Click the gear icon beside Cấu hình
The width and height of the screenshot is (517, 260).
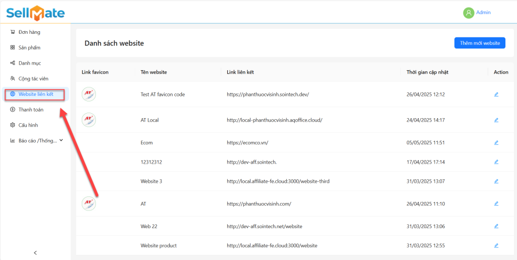click(13, 125)
